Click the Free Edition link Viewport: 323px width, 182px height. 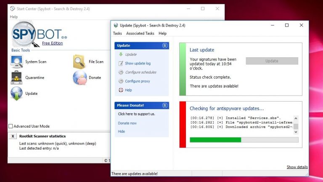52,43
